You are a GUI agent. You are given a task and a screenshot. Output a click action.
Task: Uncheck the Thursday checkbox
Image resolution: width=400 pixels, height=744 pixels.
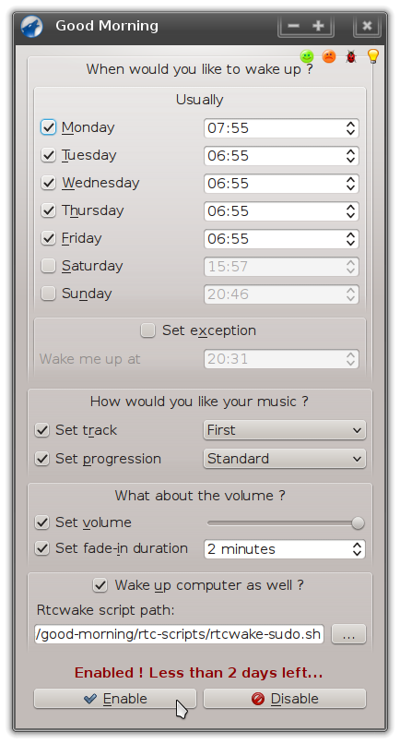click(48, 210)
